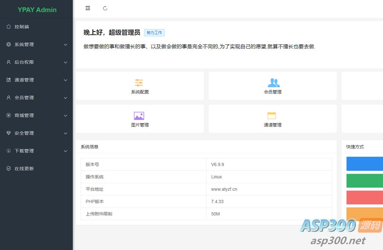This screenshot has width=383, height=250.
Task: Click the 图片管理 image management icon
Action: 139,116
